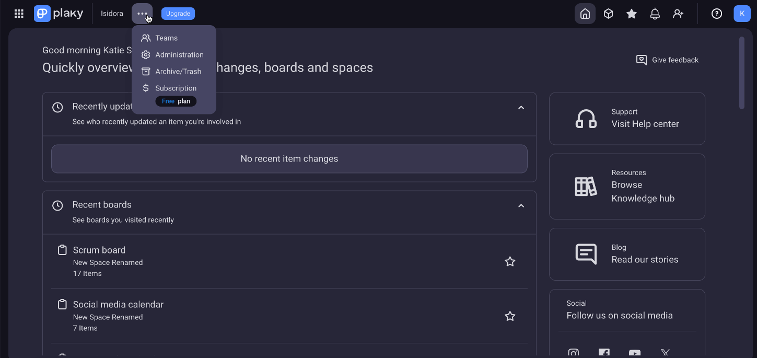The width and height of the screenshot is (757, 358).
Task: Open the notifications bell
Action: pyautogui.click(x=655, y=14)
